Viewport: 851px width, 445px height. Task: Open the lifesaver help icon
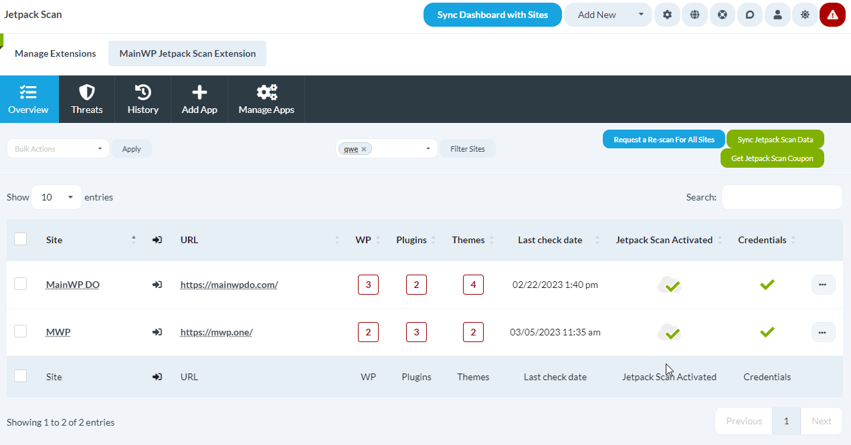[x=722, y=14]
